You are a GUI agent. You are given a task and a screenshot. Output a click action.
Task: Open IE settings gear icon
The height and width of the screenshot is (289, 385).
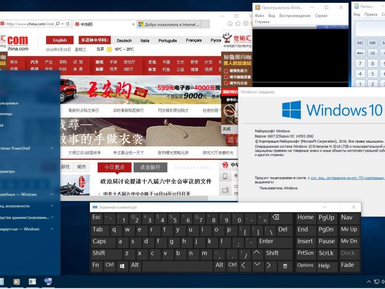(x=245, y=24)
